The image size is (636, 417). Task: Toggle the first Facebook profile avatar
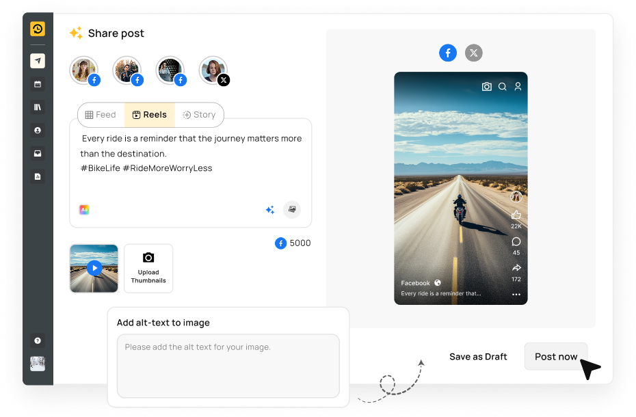[x=84, y=70]
